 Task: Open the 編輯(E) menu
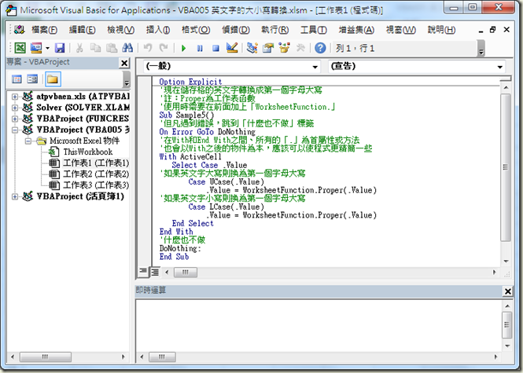pos(82,30)
